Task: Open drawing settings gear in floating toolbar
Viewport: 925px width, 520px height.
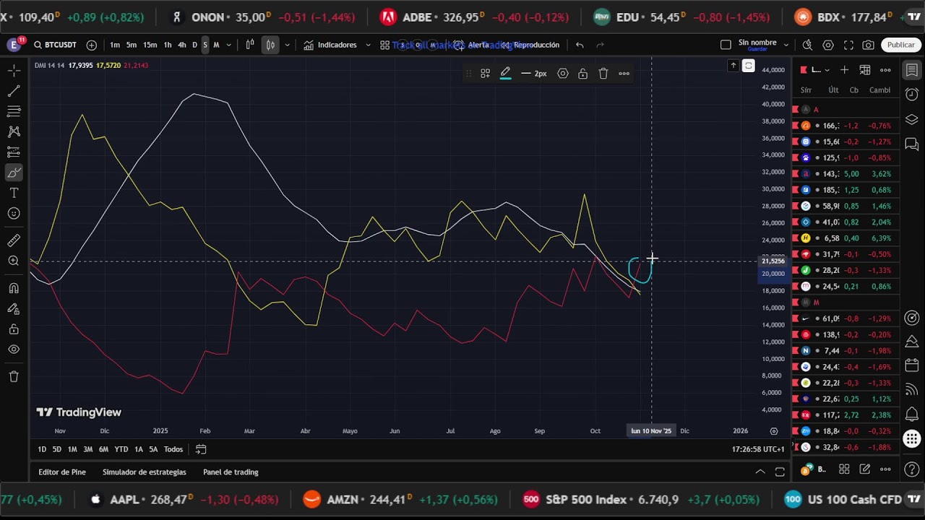Action: click(x=563, y=74)
